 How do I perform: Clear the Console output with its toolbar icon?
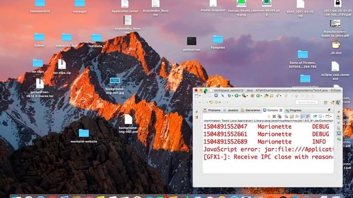click(x=286, y=117)
